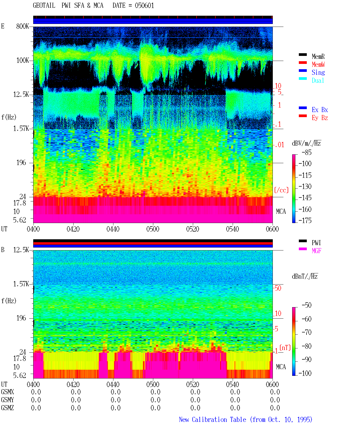340x424 pixels.
Task: Select the cyan Dual legend swatch
Action: point(303,79)
